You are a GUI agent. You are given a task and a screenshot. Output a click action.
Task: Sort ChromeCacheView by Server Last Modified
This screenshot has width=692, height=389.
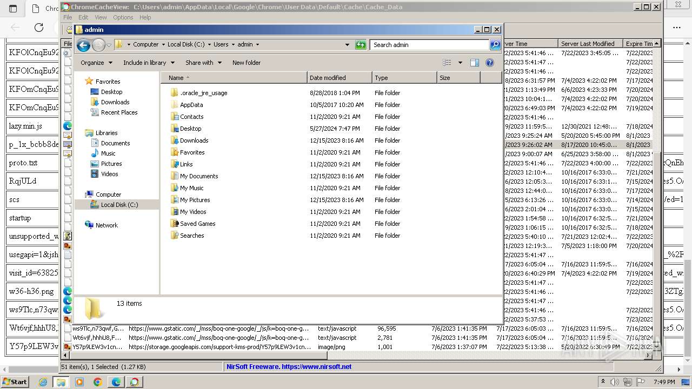pos(590,44)
